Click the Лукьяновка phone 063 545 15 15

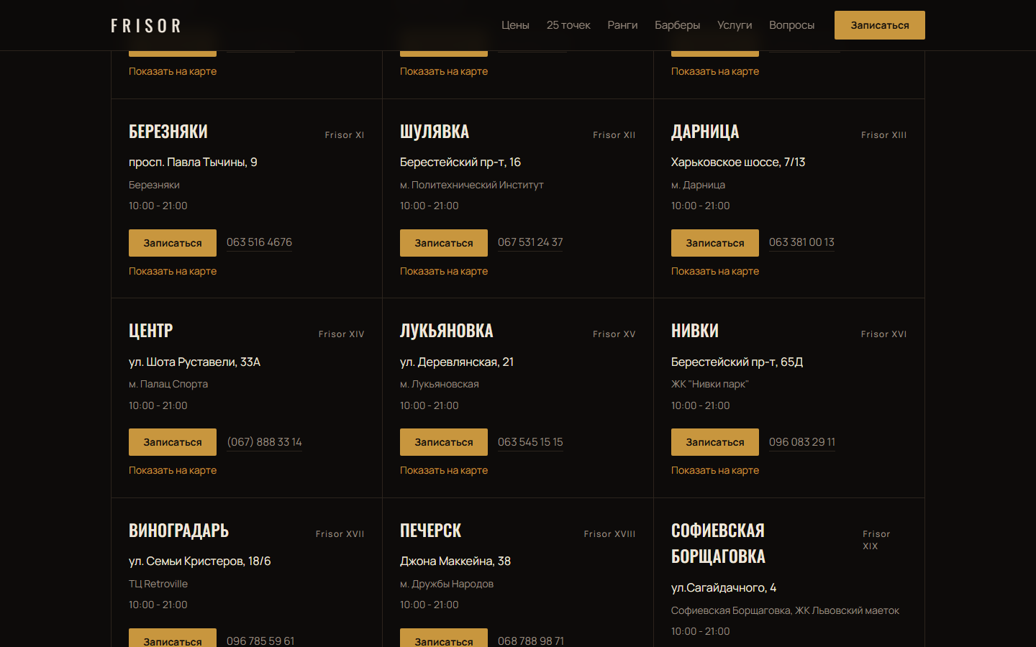click(x=530, y=442)
